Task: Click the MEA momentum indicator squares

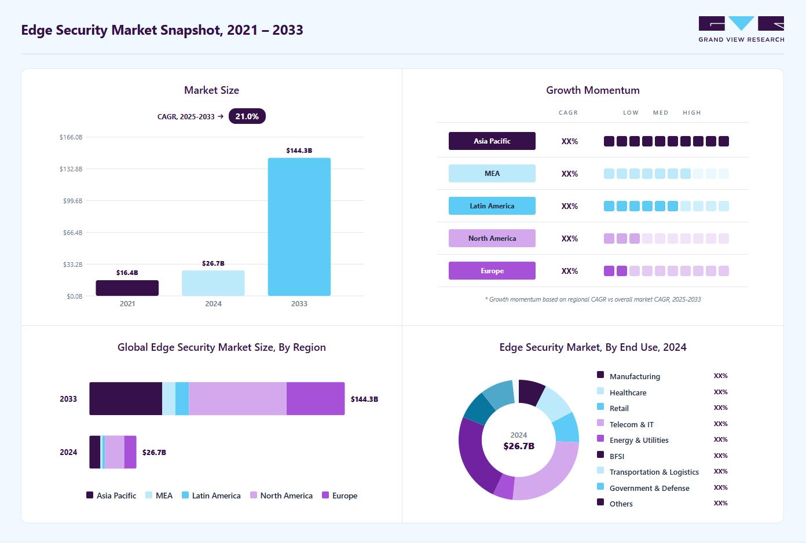Action: point(666,174)
